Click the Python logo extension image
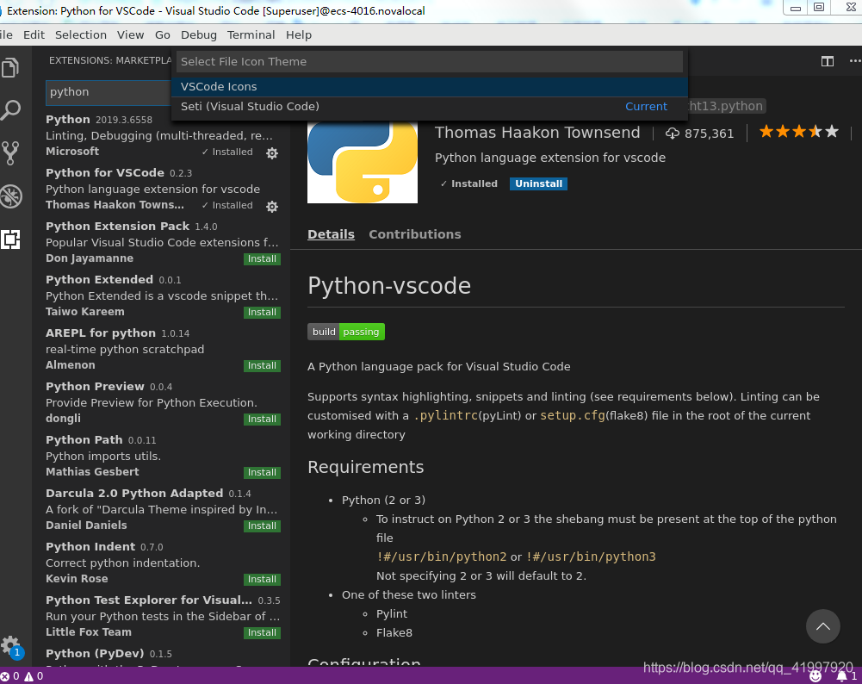Viewport: 862px width, 684px height. click(363, 162)
